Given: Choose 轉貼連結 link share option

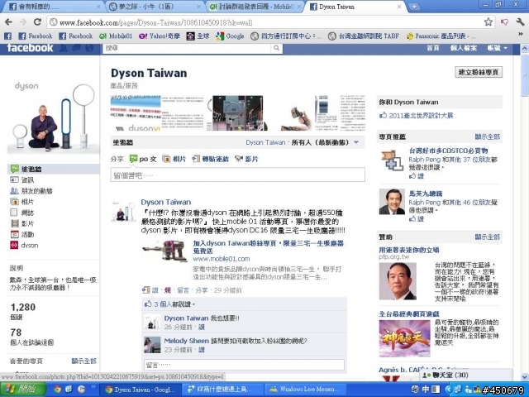Looking at the screenshot, I should (x=211, y=159).
